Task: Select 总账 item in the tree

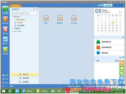Action: pyautogui.click(x=21, y=19)
